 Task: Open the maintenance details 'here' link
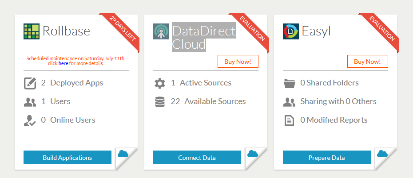pos(63,63)
